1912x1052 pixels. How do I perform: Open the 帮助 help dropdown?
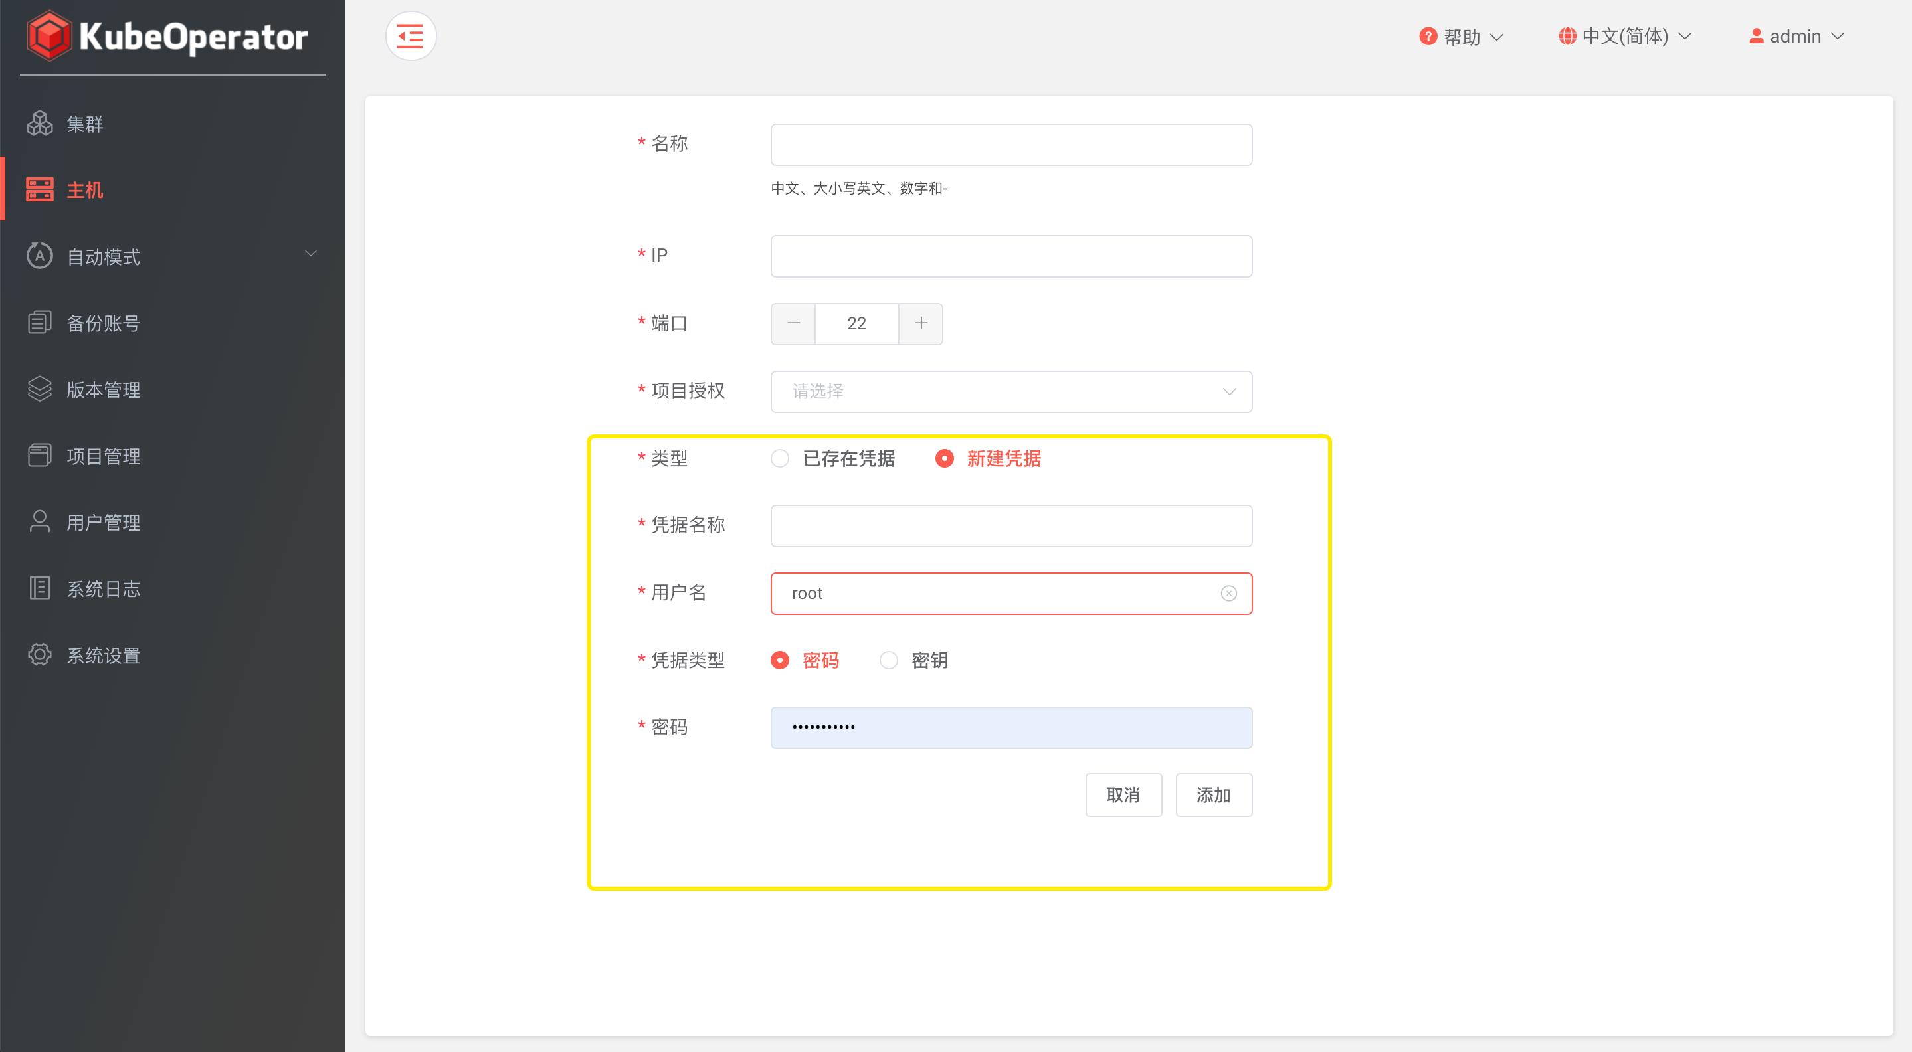(x=1461, y=37)
